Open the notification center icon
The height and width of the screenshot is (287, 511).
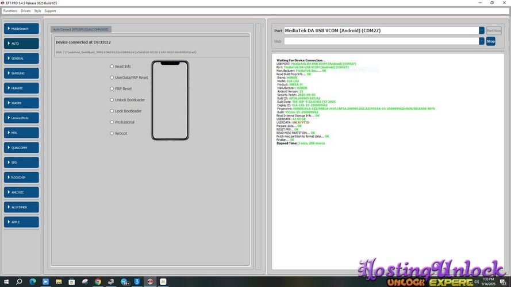[503, 282]
